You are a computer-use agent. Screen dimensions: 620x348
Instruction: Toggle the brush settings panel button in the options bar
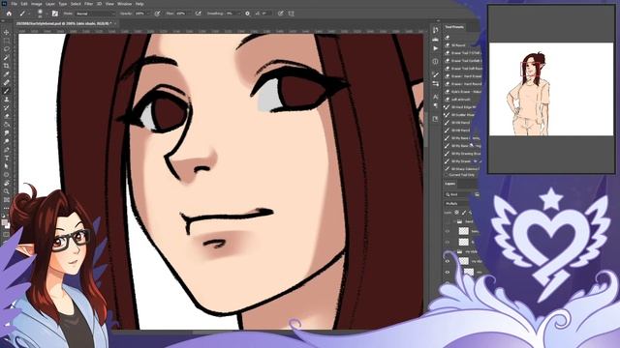pos(55,14)
